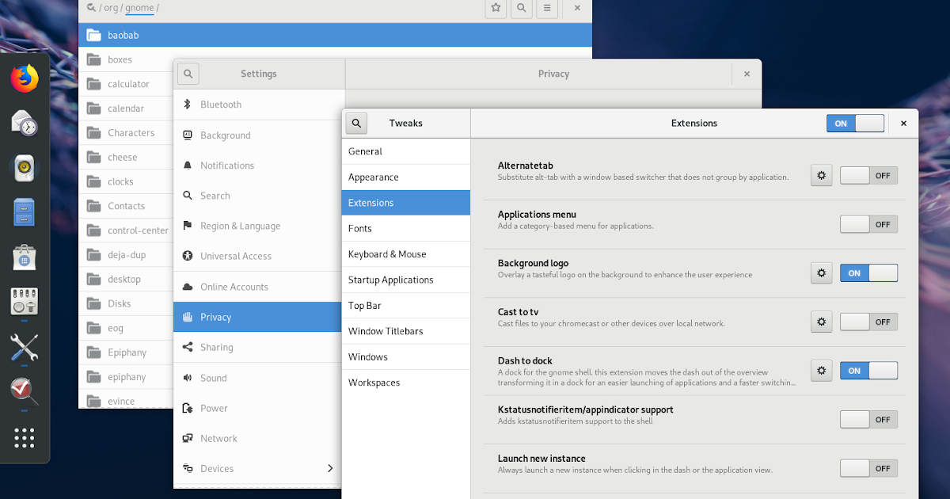Click the org path segment in dconf editor
This screenshot has width=950, height=499.
point(110,8)
